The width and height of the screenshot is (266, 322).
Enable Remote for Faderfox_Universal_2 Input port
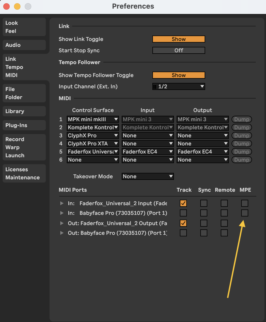pyautogui.click(x=224, y=203)
